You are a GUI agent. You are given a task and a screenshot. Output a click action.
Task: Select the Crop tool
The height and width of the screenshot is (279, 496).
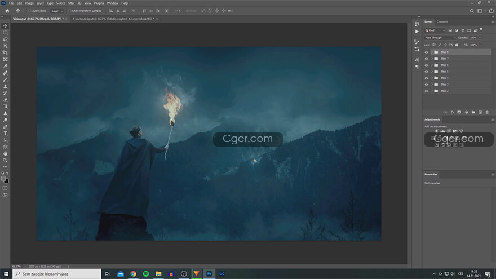[5, 53]
